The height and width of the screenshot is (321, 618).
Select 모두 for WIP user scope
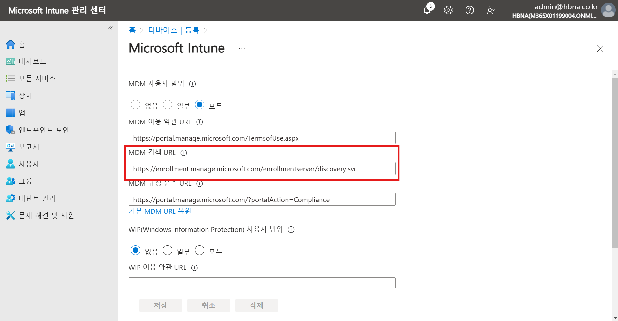[x=199, y=250]
